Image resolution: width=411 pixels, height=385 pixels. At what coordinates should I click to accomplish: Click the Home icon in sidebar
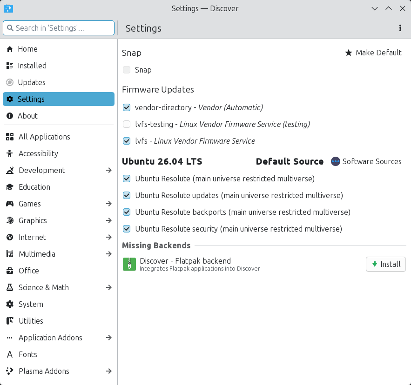coord(10,49)
